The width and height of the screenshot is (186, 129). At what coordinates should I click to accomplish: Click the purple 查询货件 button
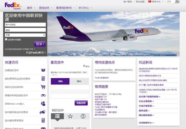pos(81,103)
